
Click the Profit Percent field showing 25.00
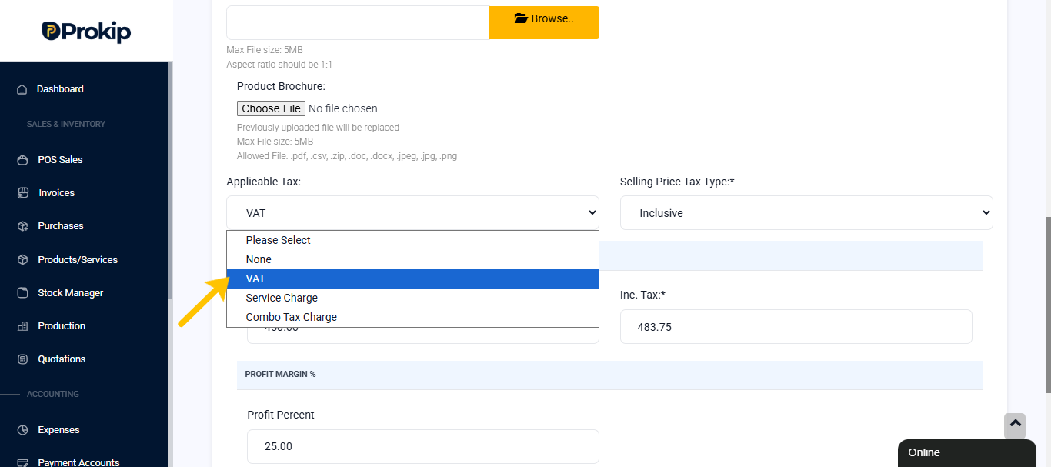[423, 446]
